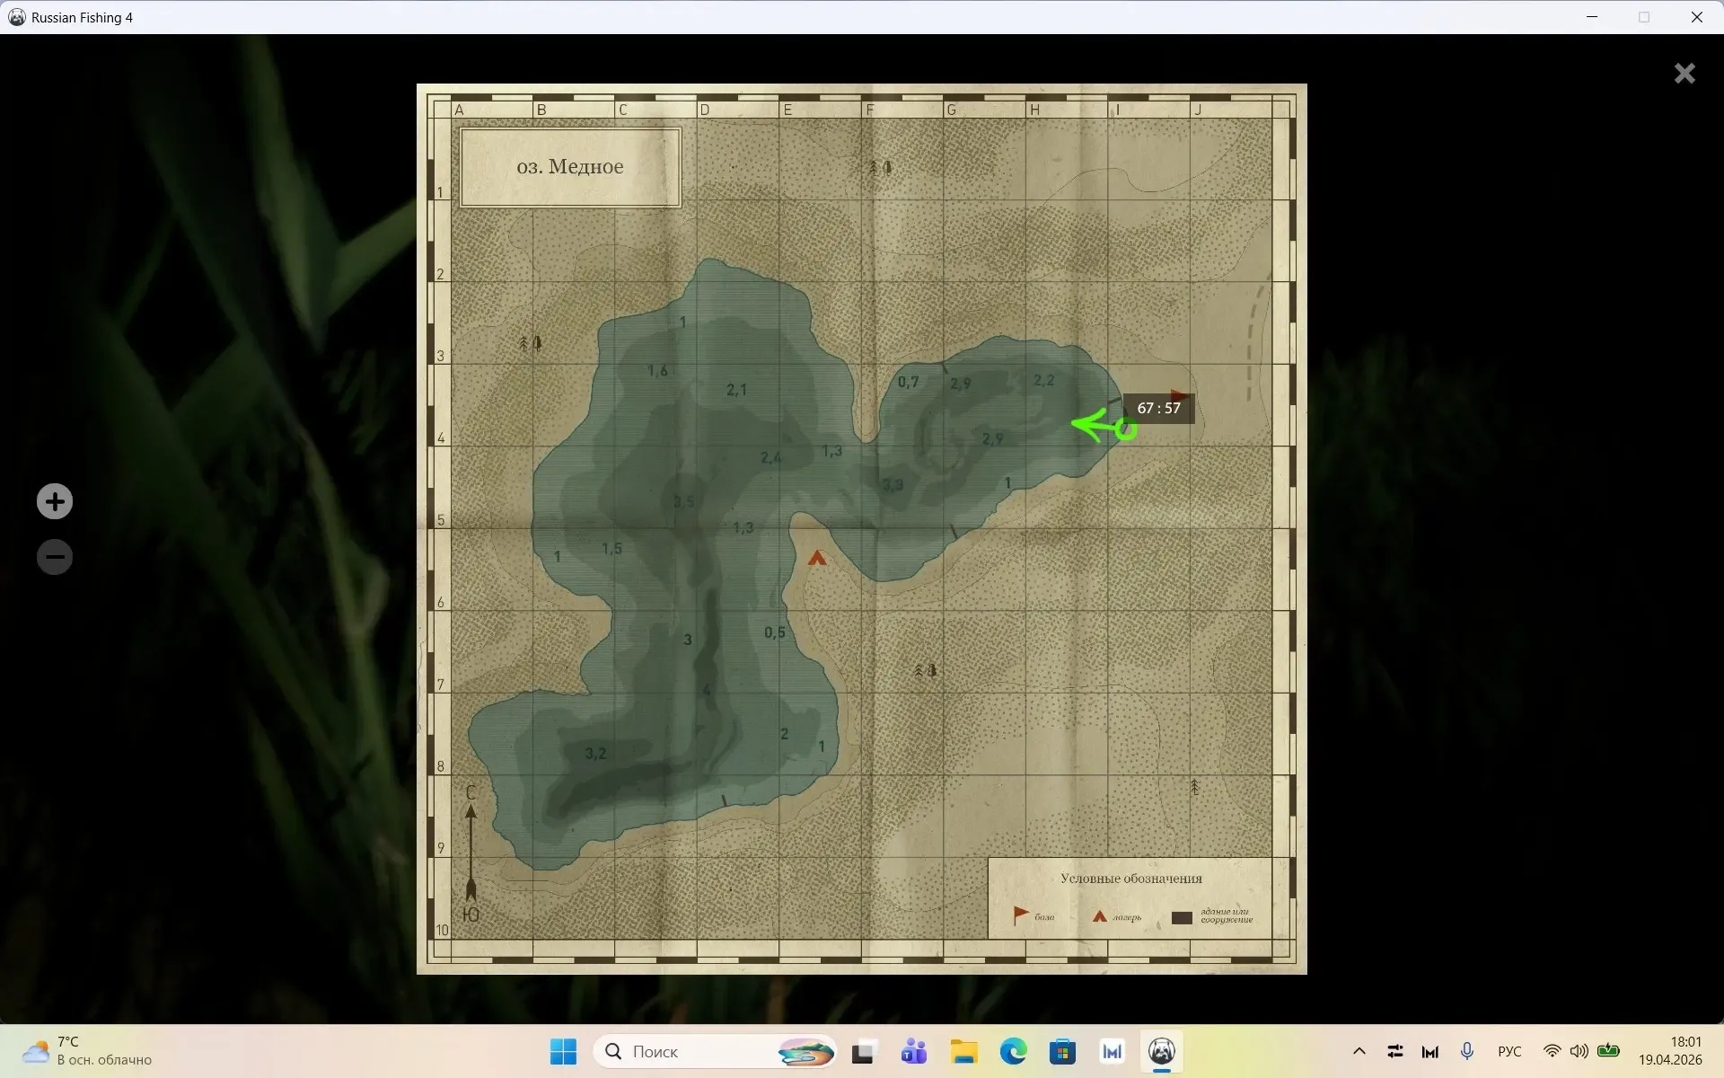Image resolution: width=1724 pixels, height=1078 pixels.
Task: Click the green circle position marker
Action: (x=1126, y=430)
